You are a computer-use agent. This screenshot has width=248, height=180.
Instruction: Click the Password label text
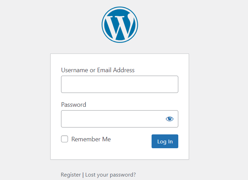(x=74, y=105)
